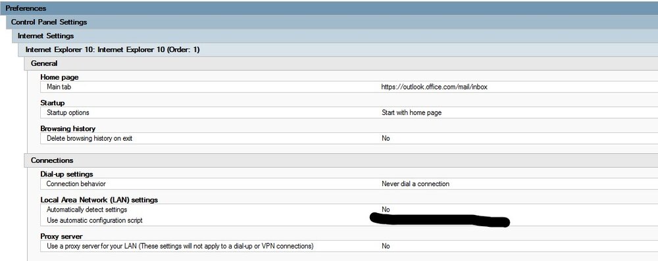Collapse the General section header
The image size is (658, 261).
click(x=341, y=63)
